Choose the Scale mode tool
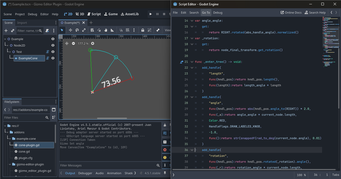Screen dimensions: 341x179 (x=84, y=30)
